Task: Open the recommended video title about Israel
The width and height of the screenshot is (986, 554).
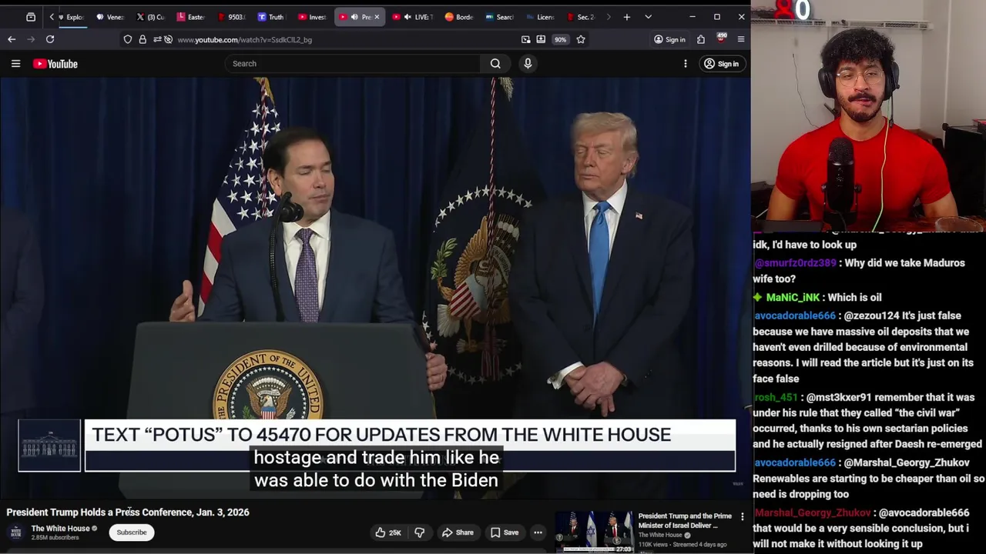Action: pos(685,521)
